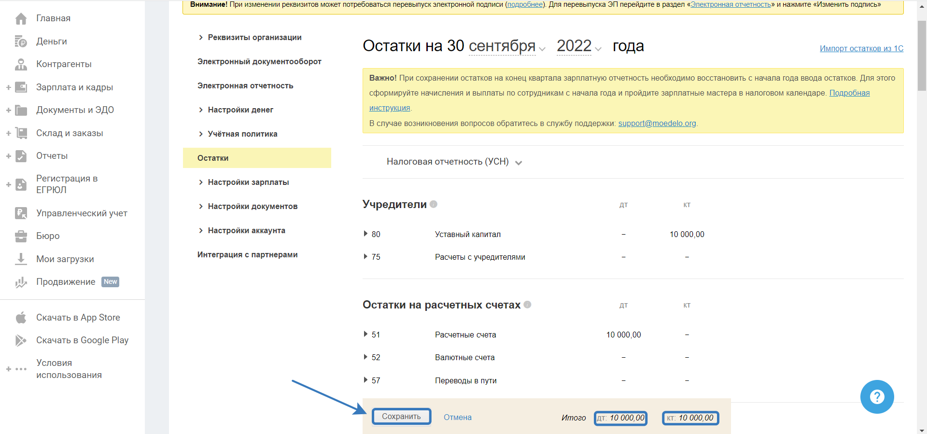This screenshot has width=927, height=434.
Task: Click info icon beside Остатки на расчетных счетах
Action: [528, 305]
